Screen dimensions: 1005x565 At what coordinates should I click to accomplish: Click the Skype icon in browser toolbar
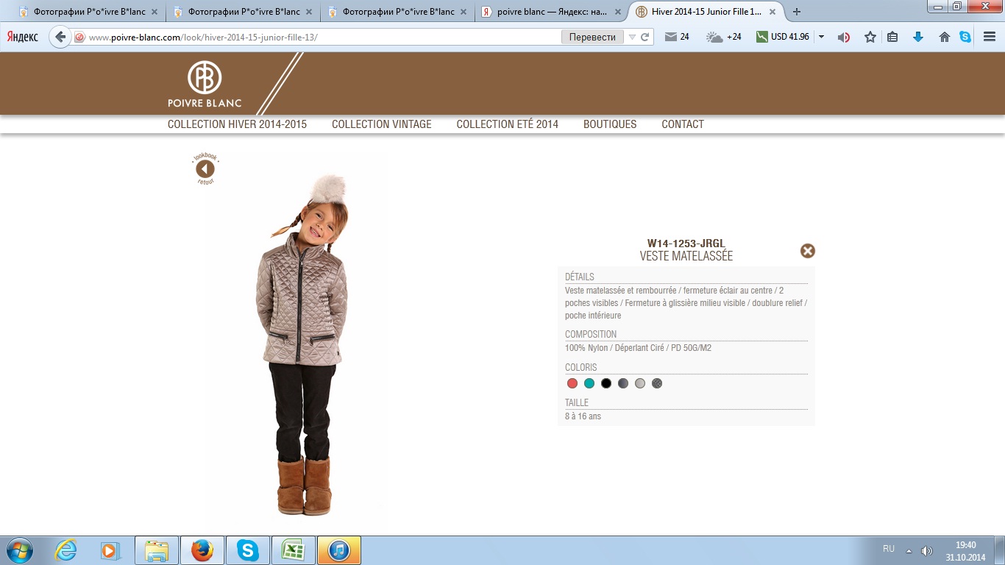pos(965,37)
